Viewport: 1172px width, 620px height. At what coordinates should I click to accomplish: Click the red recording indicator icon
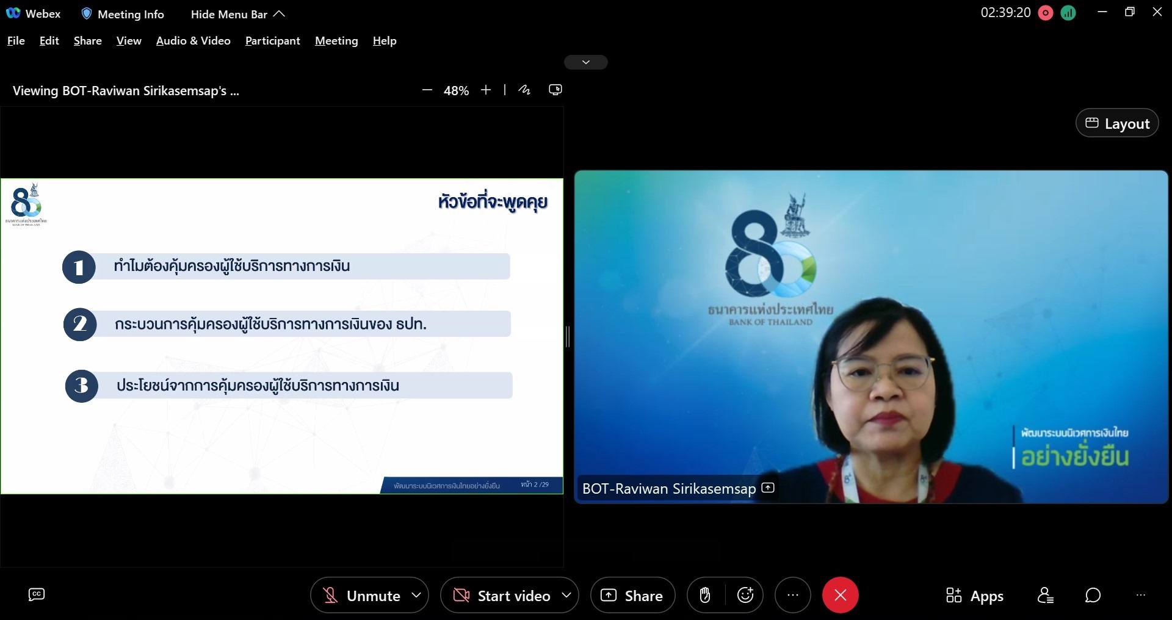coord(1046,13)
